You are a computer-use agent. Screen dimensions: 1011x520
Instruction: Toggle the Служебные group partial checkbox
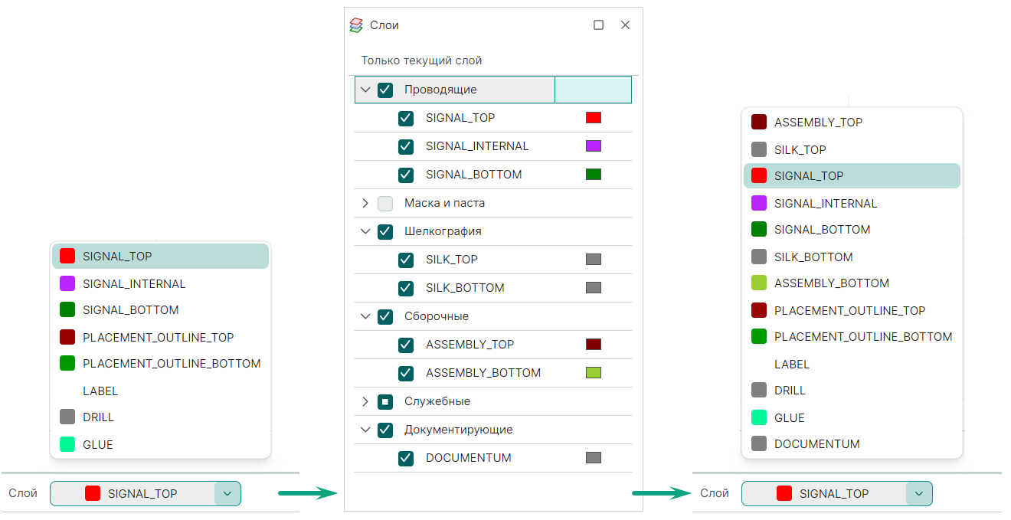[x=385, y=401]
